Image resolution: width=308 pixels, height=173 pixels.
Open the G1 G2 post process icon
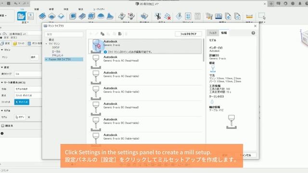[188, 16]
